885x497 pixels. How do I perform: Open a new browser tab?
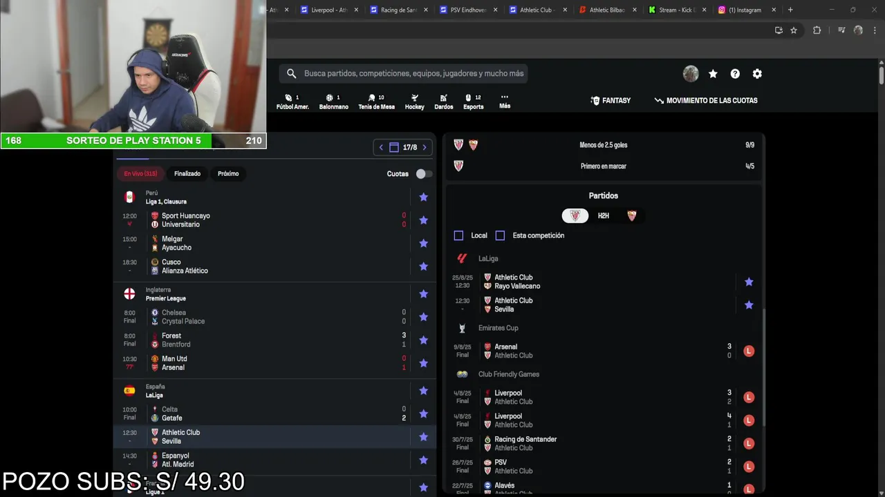[x=790, y=10]
